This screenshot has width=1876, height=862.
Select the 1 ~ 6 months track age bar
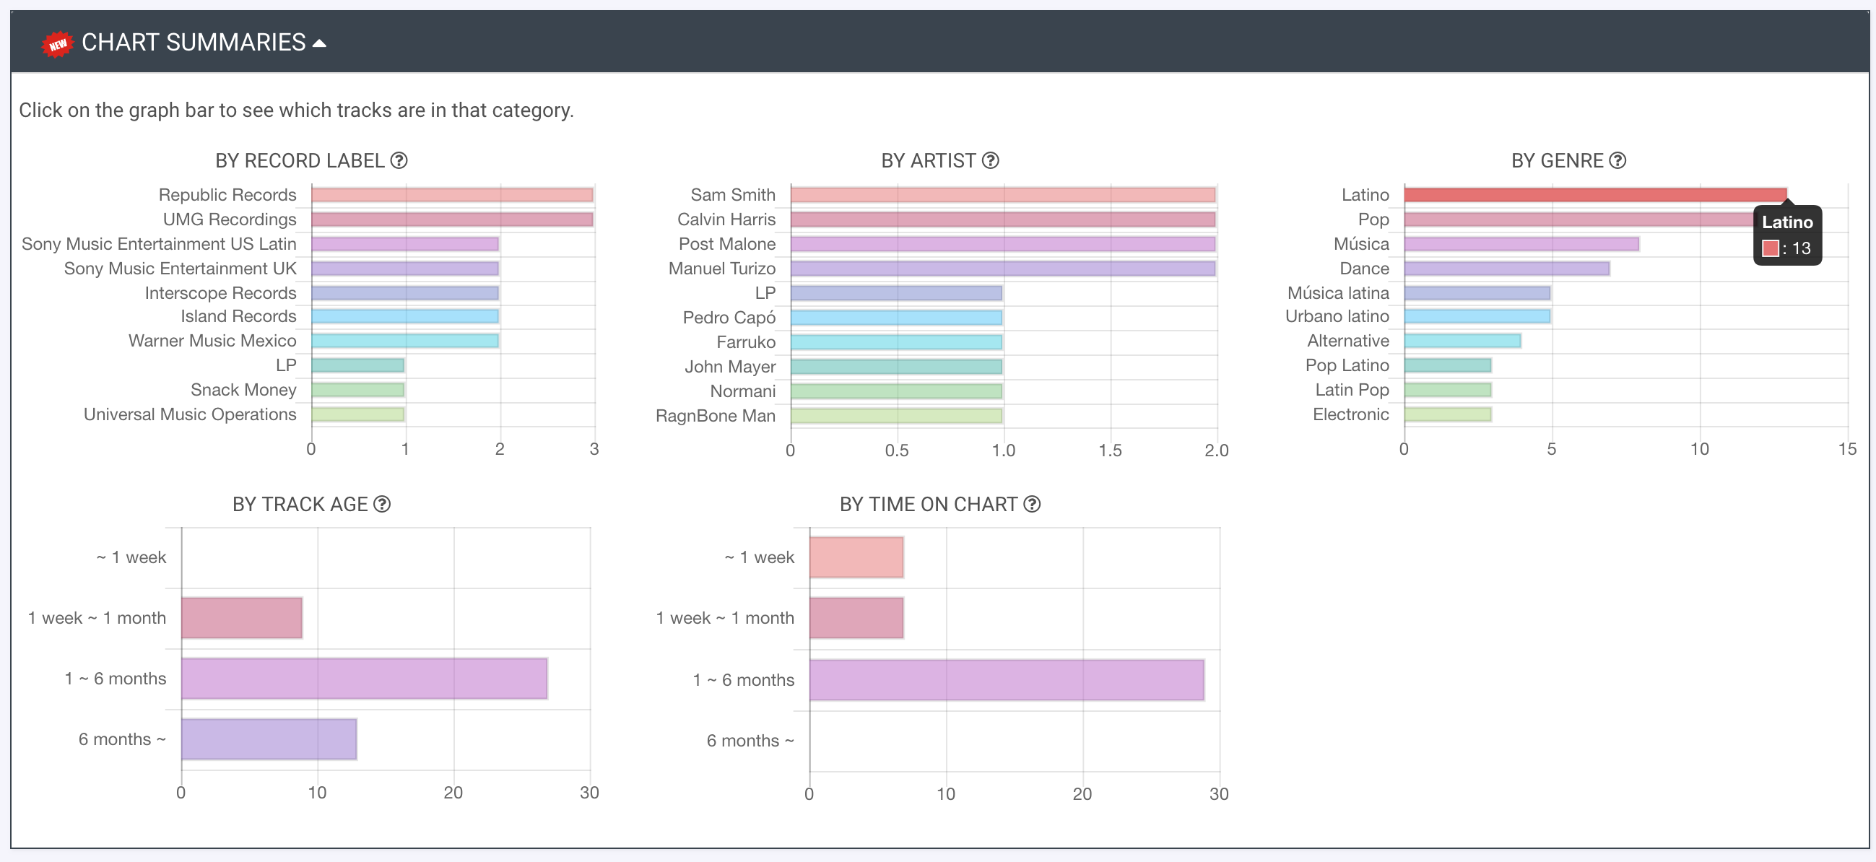[x=364, y=679]
